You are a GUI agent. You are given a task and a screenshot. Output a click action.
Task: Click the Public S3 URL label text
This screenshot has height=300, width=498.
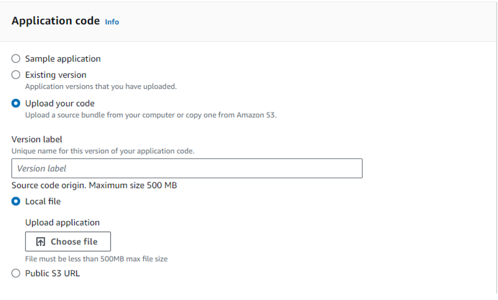click(53, 273)
